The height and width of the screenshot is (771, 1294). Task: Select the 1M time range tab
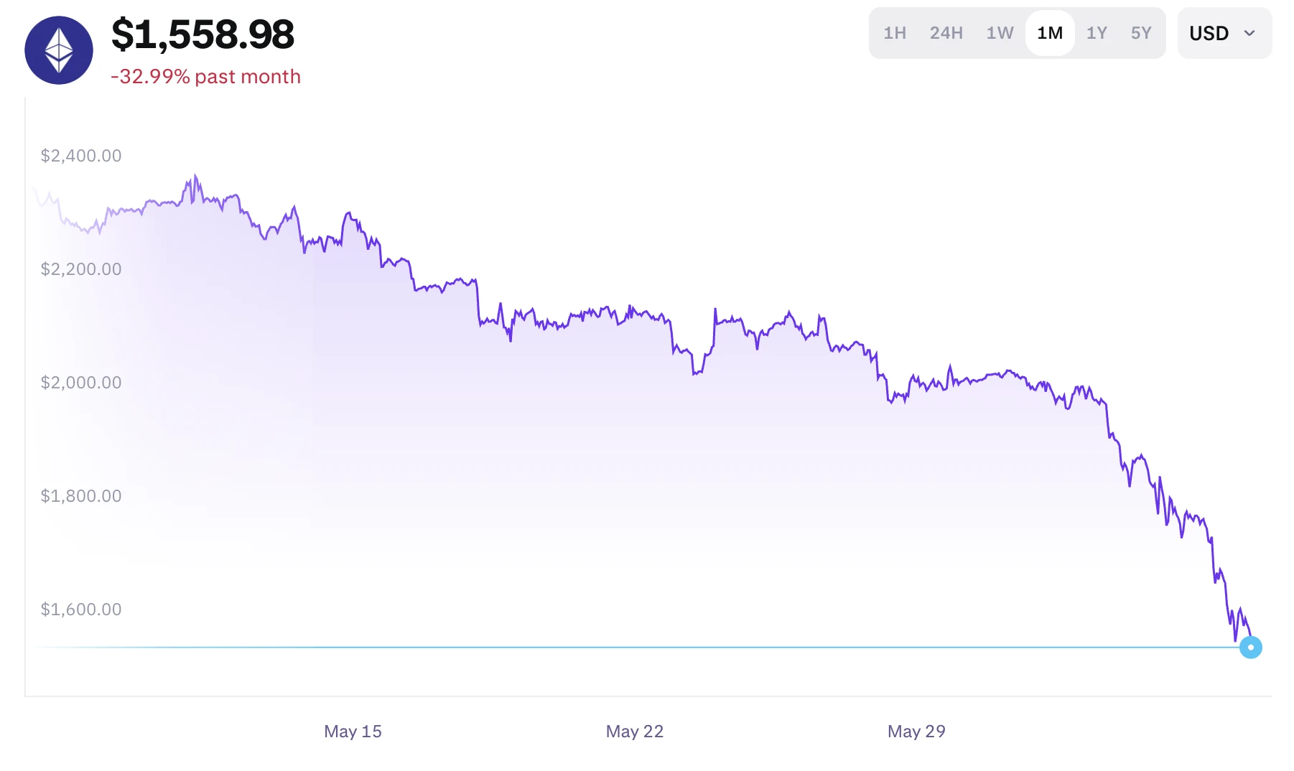click(x=1050, y=33)
